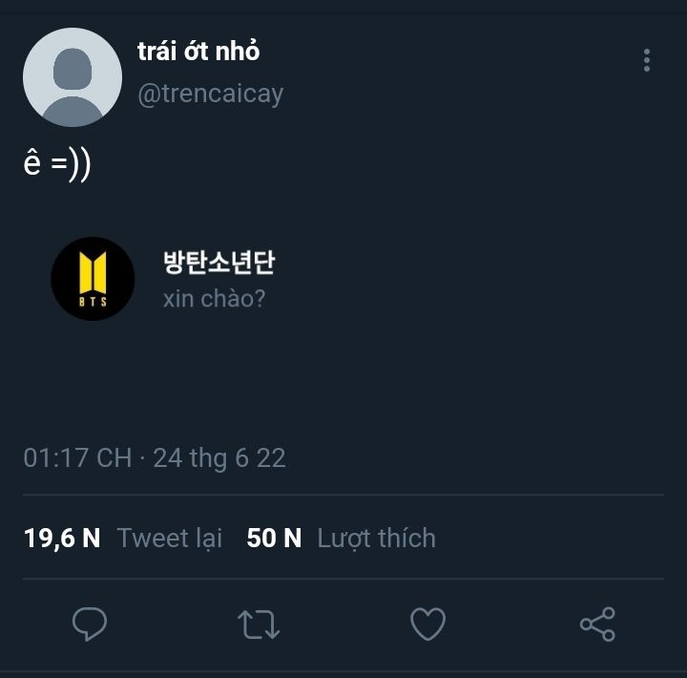View the '19,6 N' retweet count
The height and width of the screenshot is (678, 687).
tap(62, 538)
